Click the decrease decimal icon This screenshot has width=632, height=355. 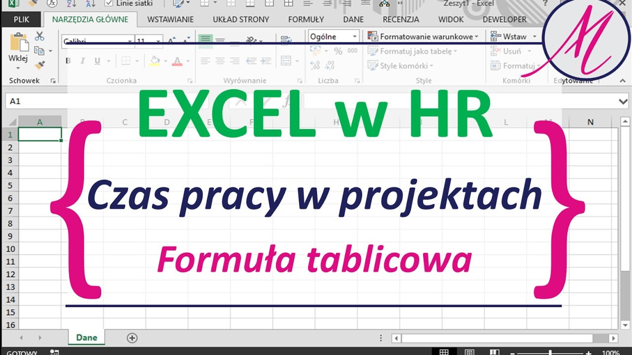pos(330,65)
